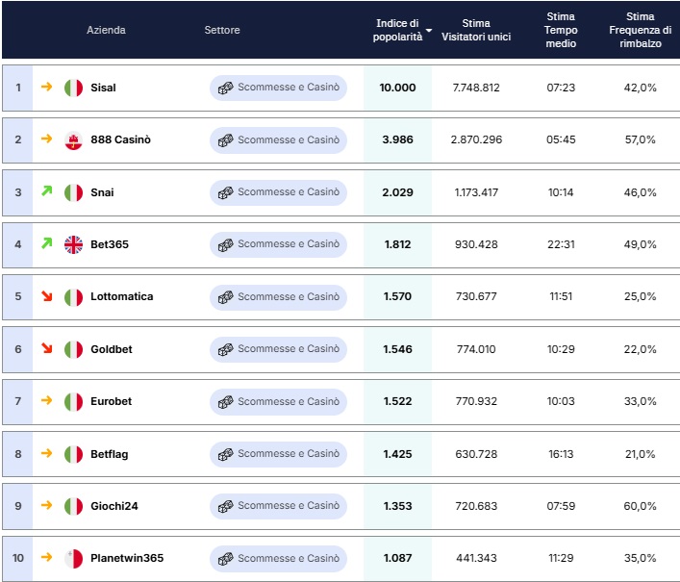The width and height of the screenshot is (680, 582).
Task: Click the Italian flag icon beside Lottomatica
Action: click(73, 297)
